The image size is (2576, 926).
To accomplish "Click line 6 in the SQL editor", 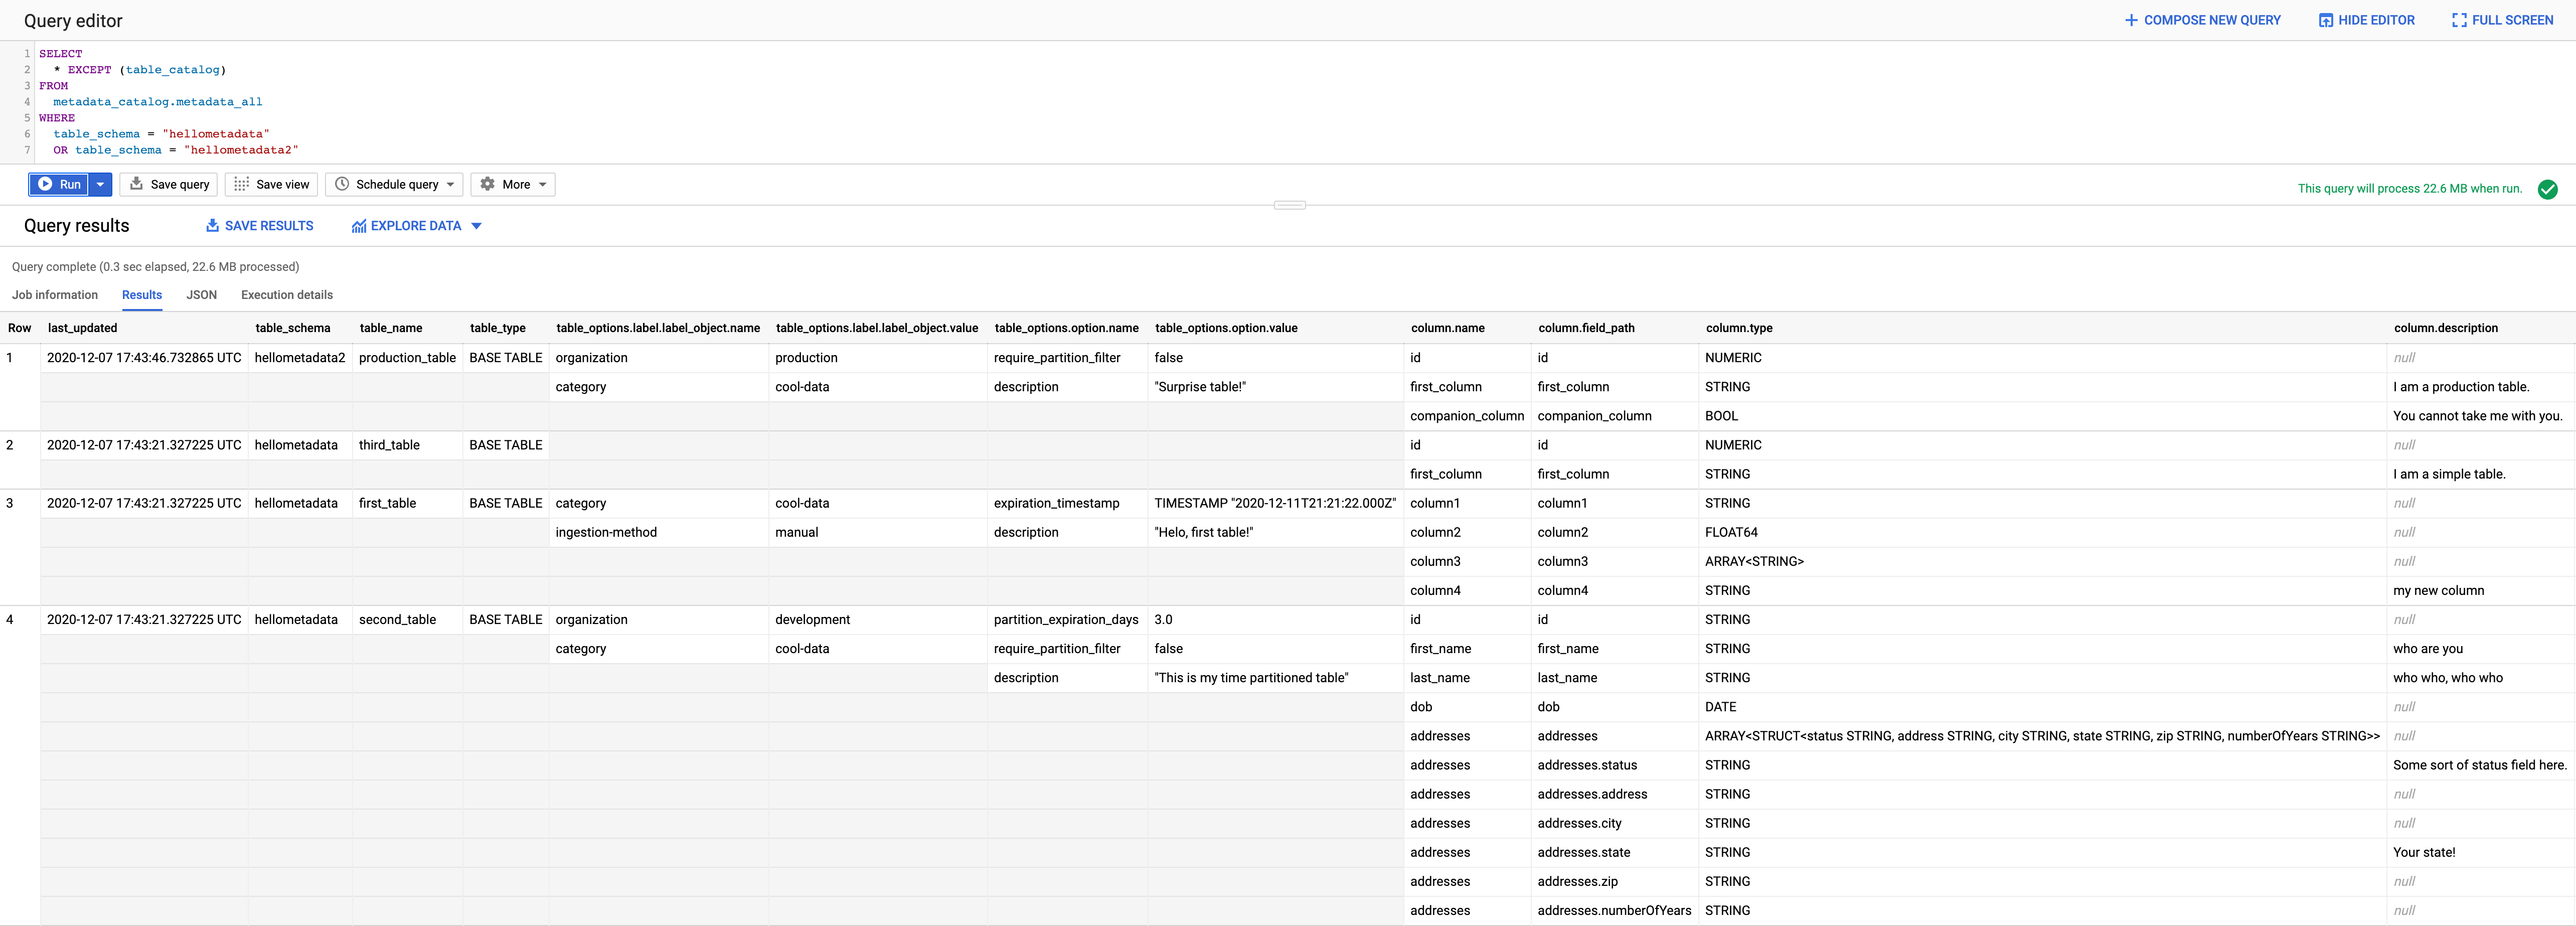I will coord(160,134).
